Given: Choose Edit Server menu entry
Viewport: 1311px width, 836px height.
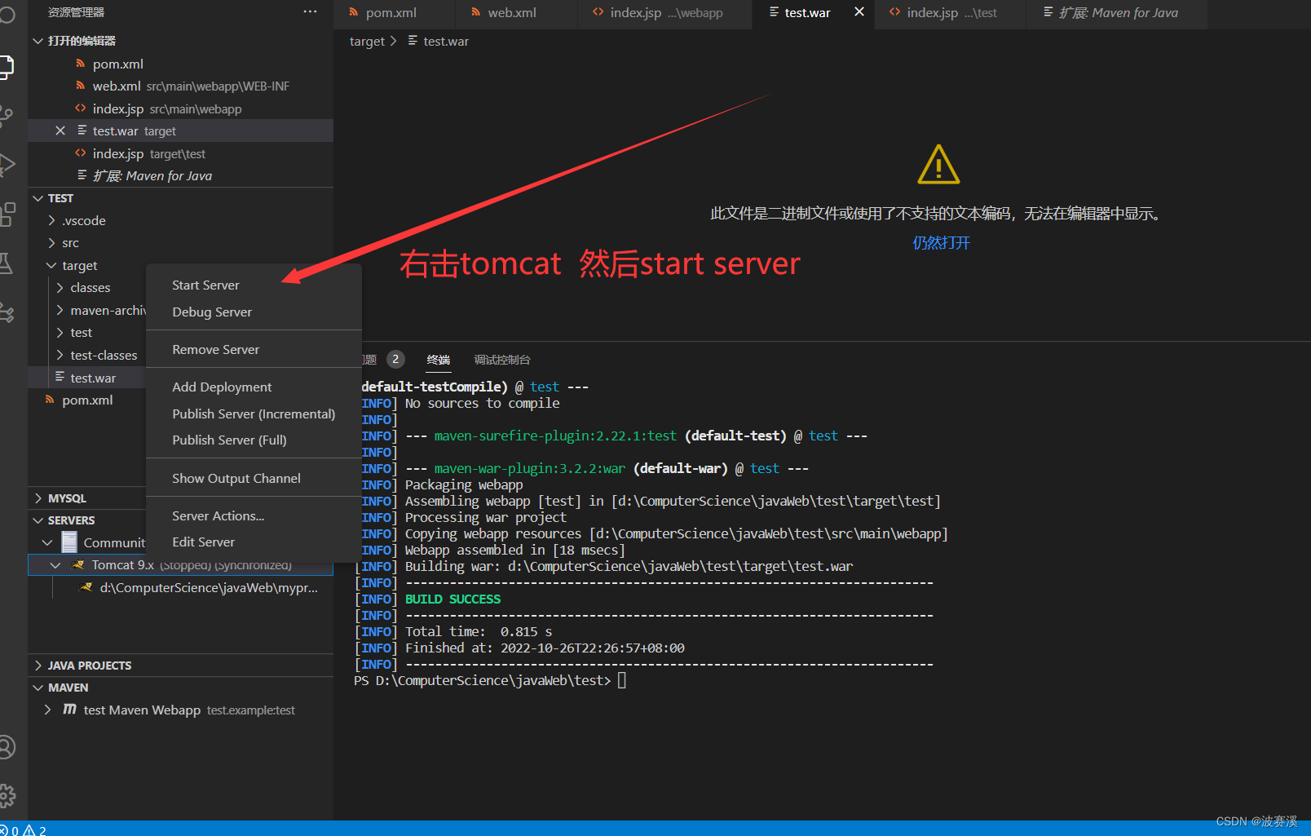Looking at the screenshot, I should (254, 542).
